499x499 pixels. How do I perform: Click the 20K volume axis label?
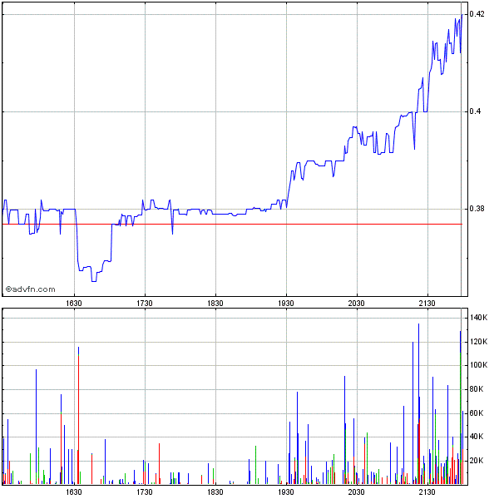pos(477,461)
